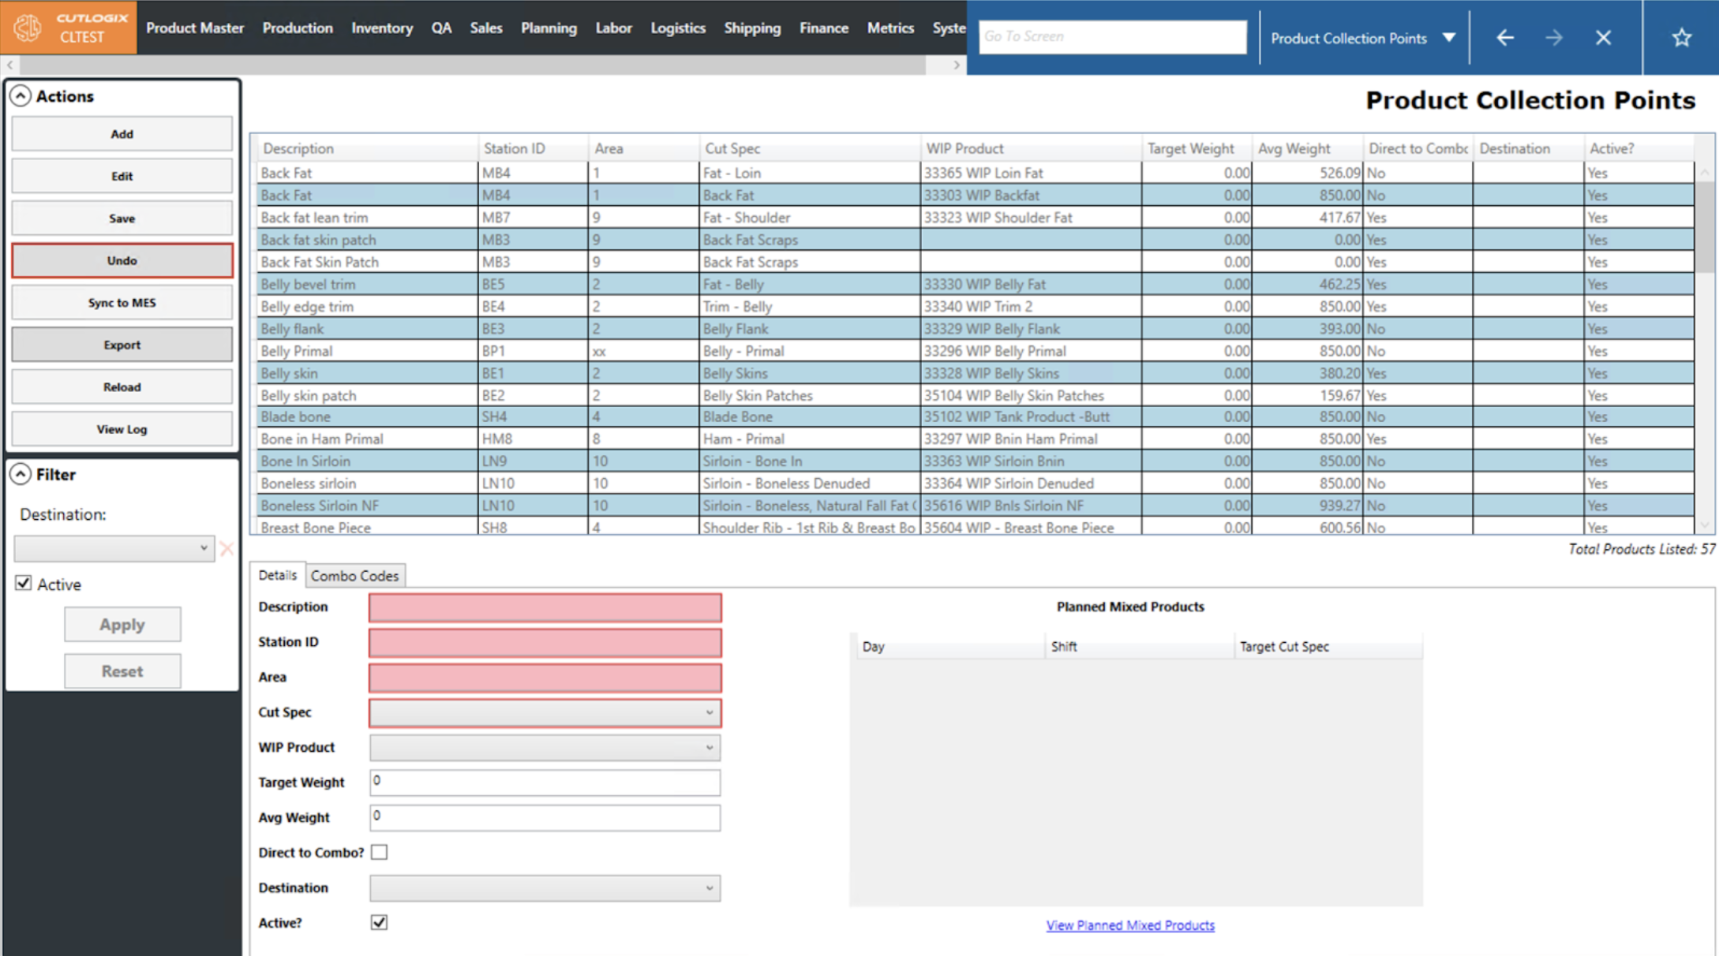Expand the Product Collection Points screen dropdown
1719x956 pixels.
[x=1448, y=38]
